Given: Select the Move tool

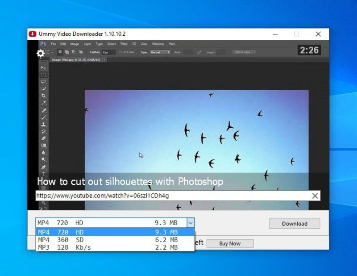Looking at the screenshot, I should point(43,67).
